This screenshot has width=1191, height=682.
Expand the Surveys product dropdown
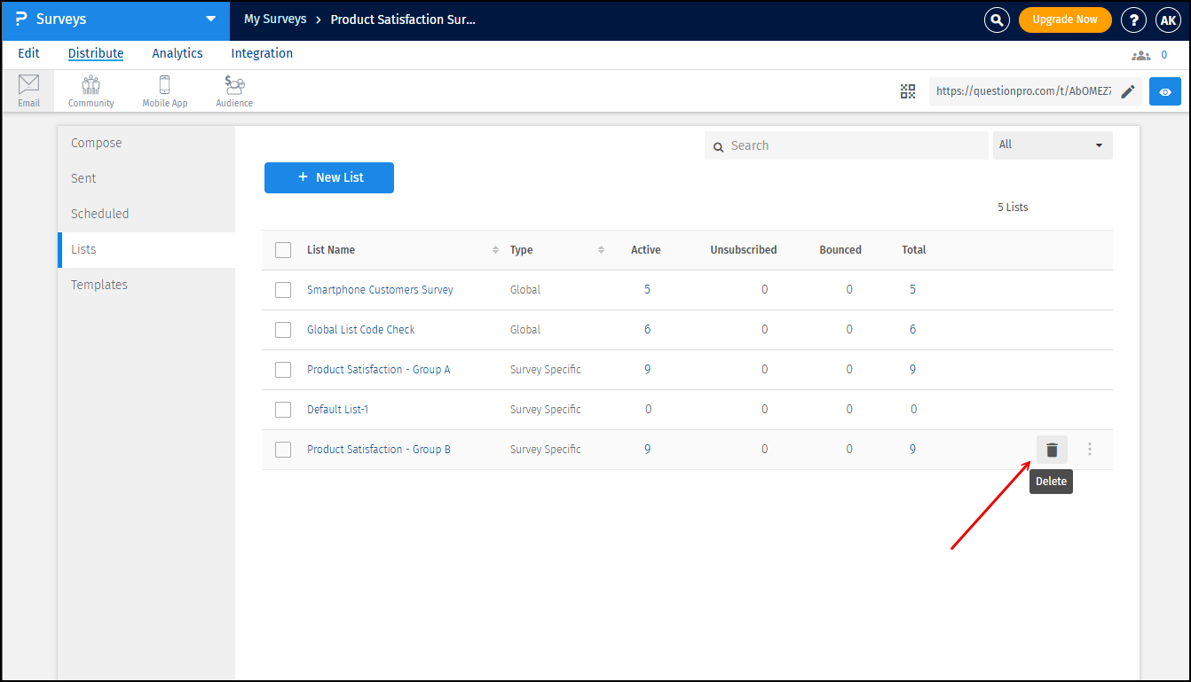pyautogui.click(x=210, y=20)
